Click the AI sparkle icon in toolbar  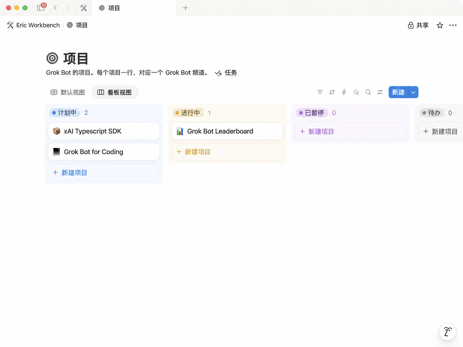tap(356, 92)
